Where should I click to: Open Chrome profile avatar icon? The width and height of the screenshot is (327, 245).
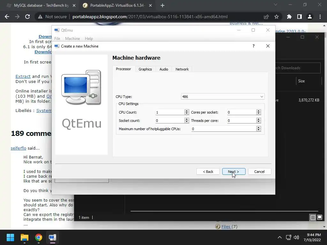[x=310, y=17]
